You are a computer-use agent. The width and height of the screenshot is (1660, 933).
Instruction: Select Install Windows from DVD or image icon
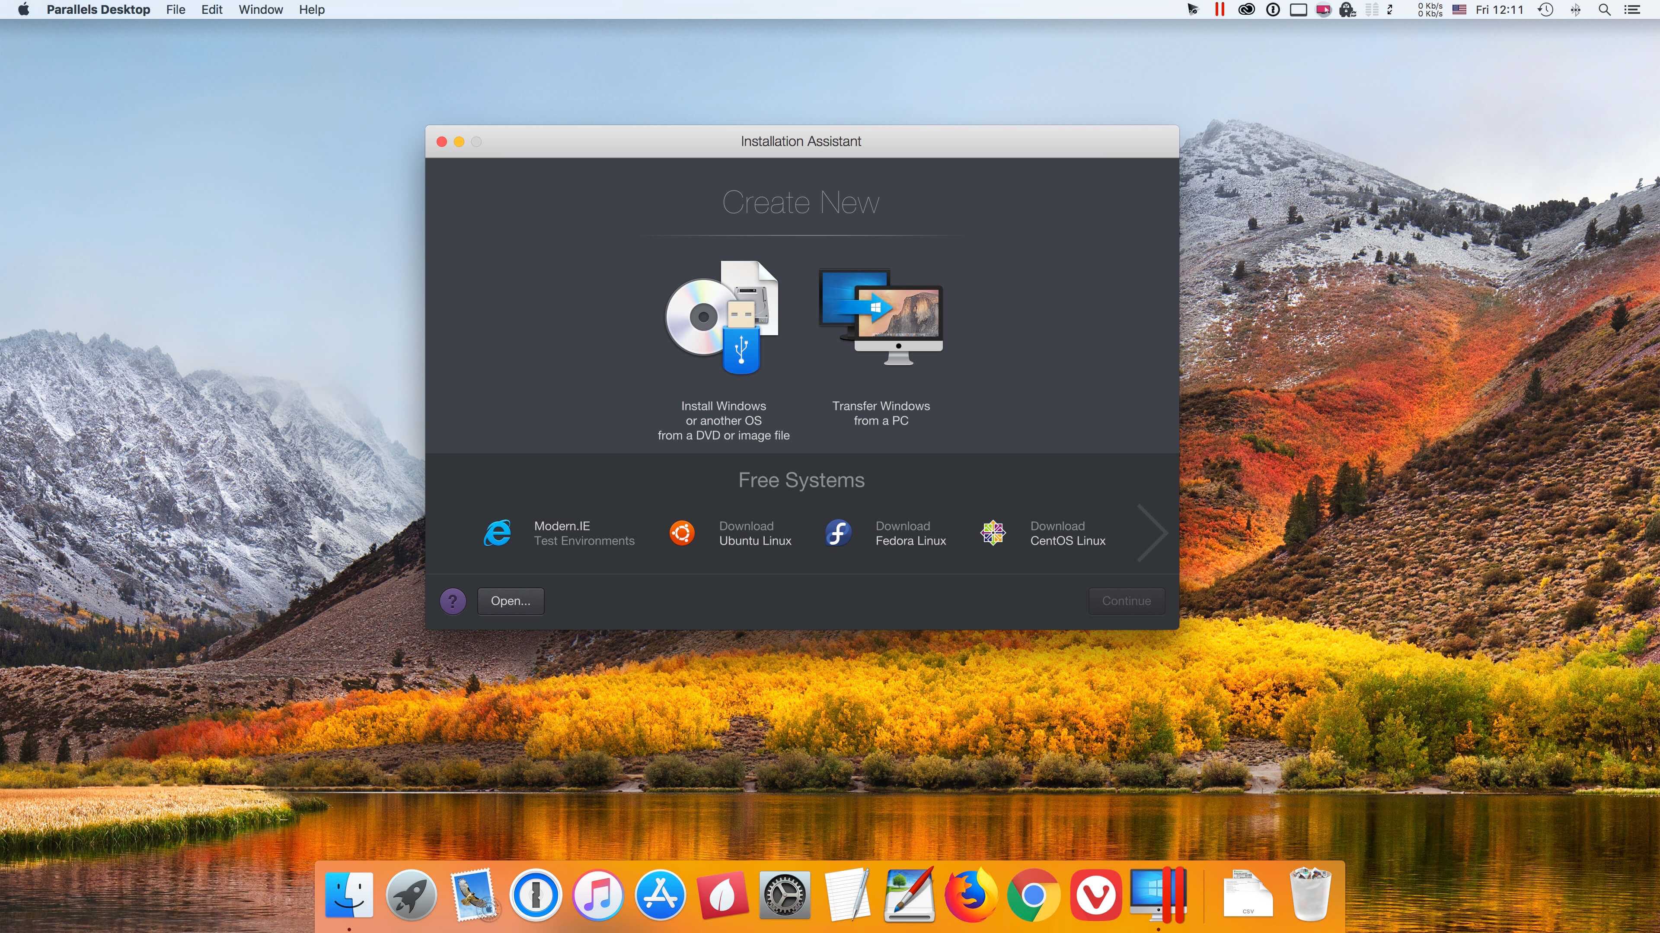pos(722,317)
